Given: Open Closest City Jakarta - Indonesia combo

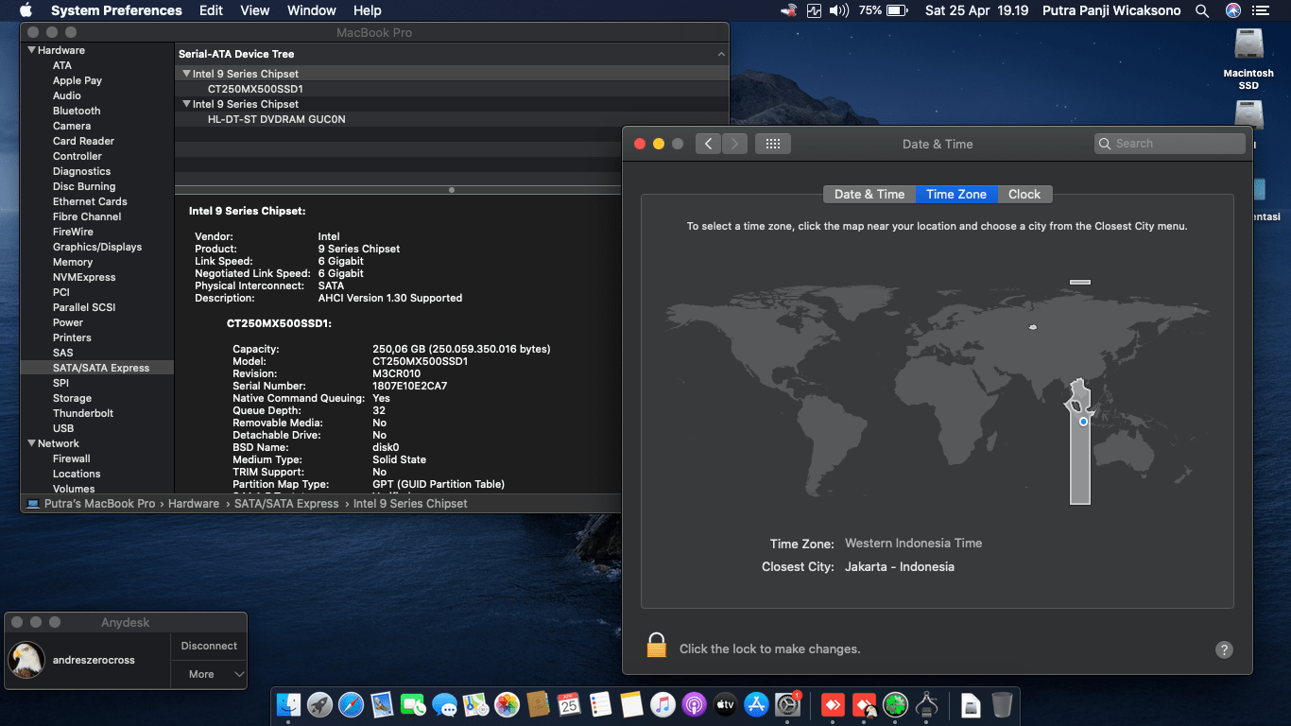Looking at the screenshot, I should pyautogui.click(x=900, y=567).
